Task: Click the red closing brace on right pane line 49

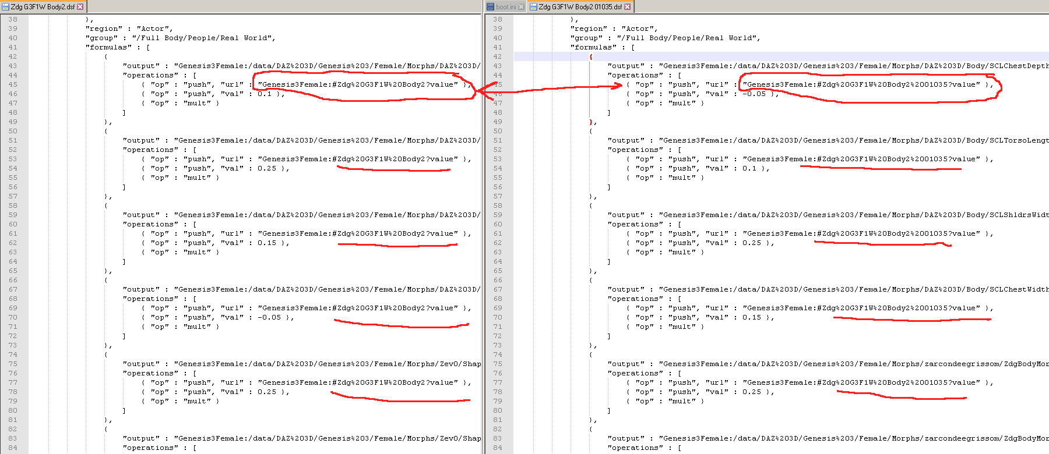Action: click(x=591, y=122)
